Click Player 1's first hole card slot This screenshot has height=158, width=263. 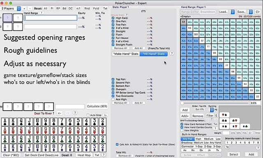click(x=7, y=18)
